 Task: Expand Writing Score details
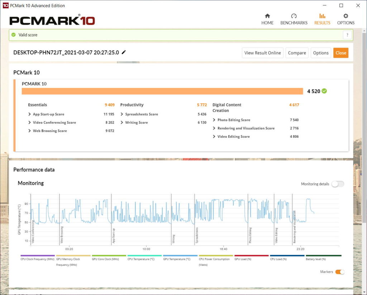point(122,122)
